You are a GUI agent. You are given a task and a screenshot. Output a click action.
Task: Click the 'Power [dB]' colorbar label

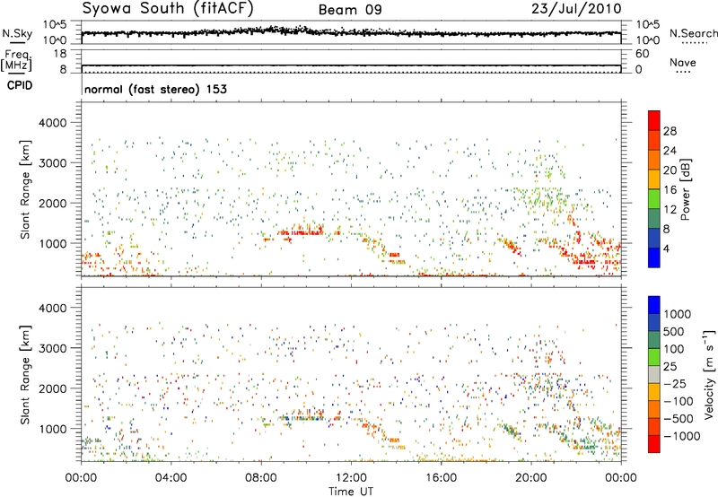point(685,189)
